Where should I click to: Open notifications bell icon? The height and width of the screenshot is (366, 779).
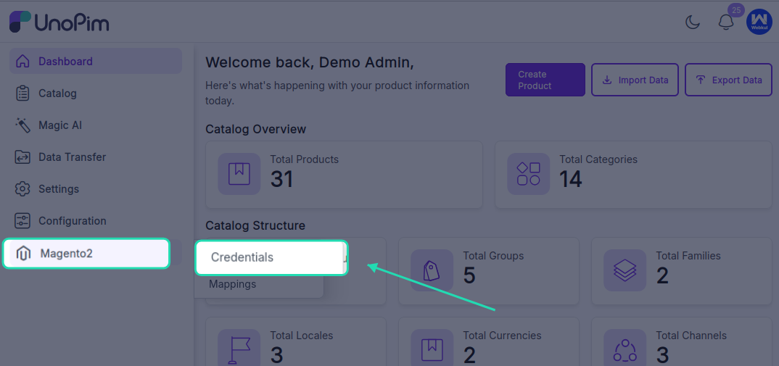tap(726, 22)
